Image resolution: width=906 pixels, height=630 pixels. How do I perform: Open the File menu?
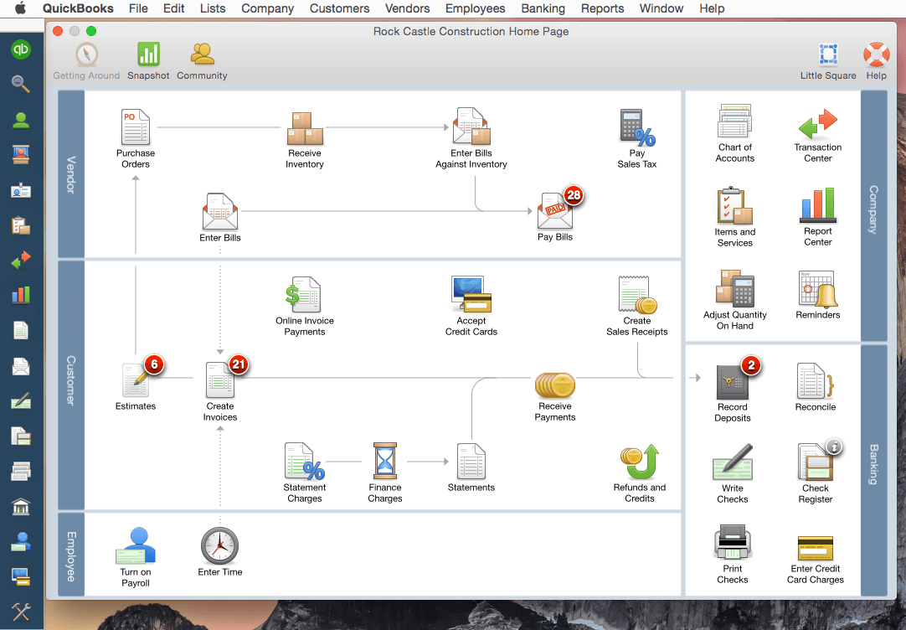tap(138, 8)
